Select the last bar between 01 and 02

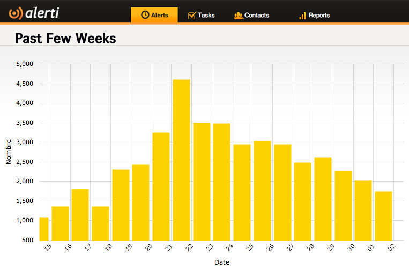pos(383,215)
